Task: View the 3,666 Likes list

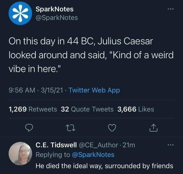Action: click(136, 109)
